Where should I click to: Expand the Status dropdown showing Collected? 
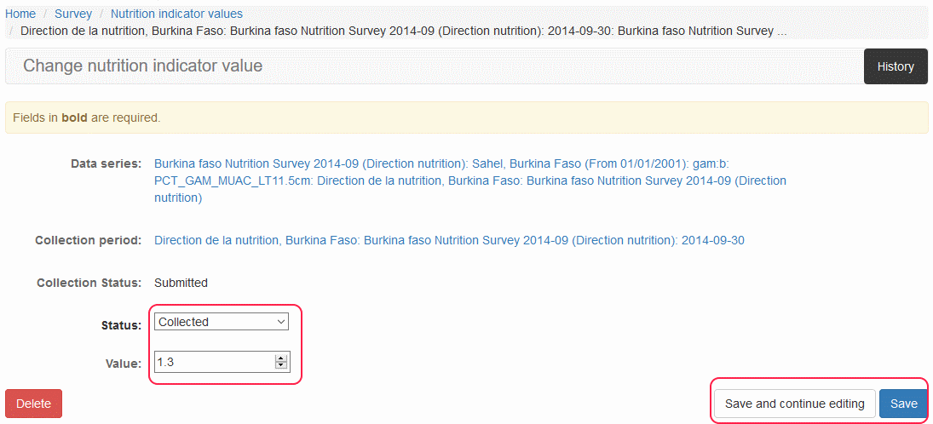[222, 322]
